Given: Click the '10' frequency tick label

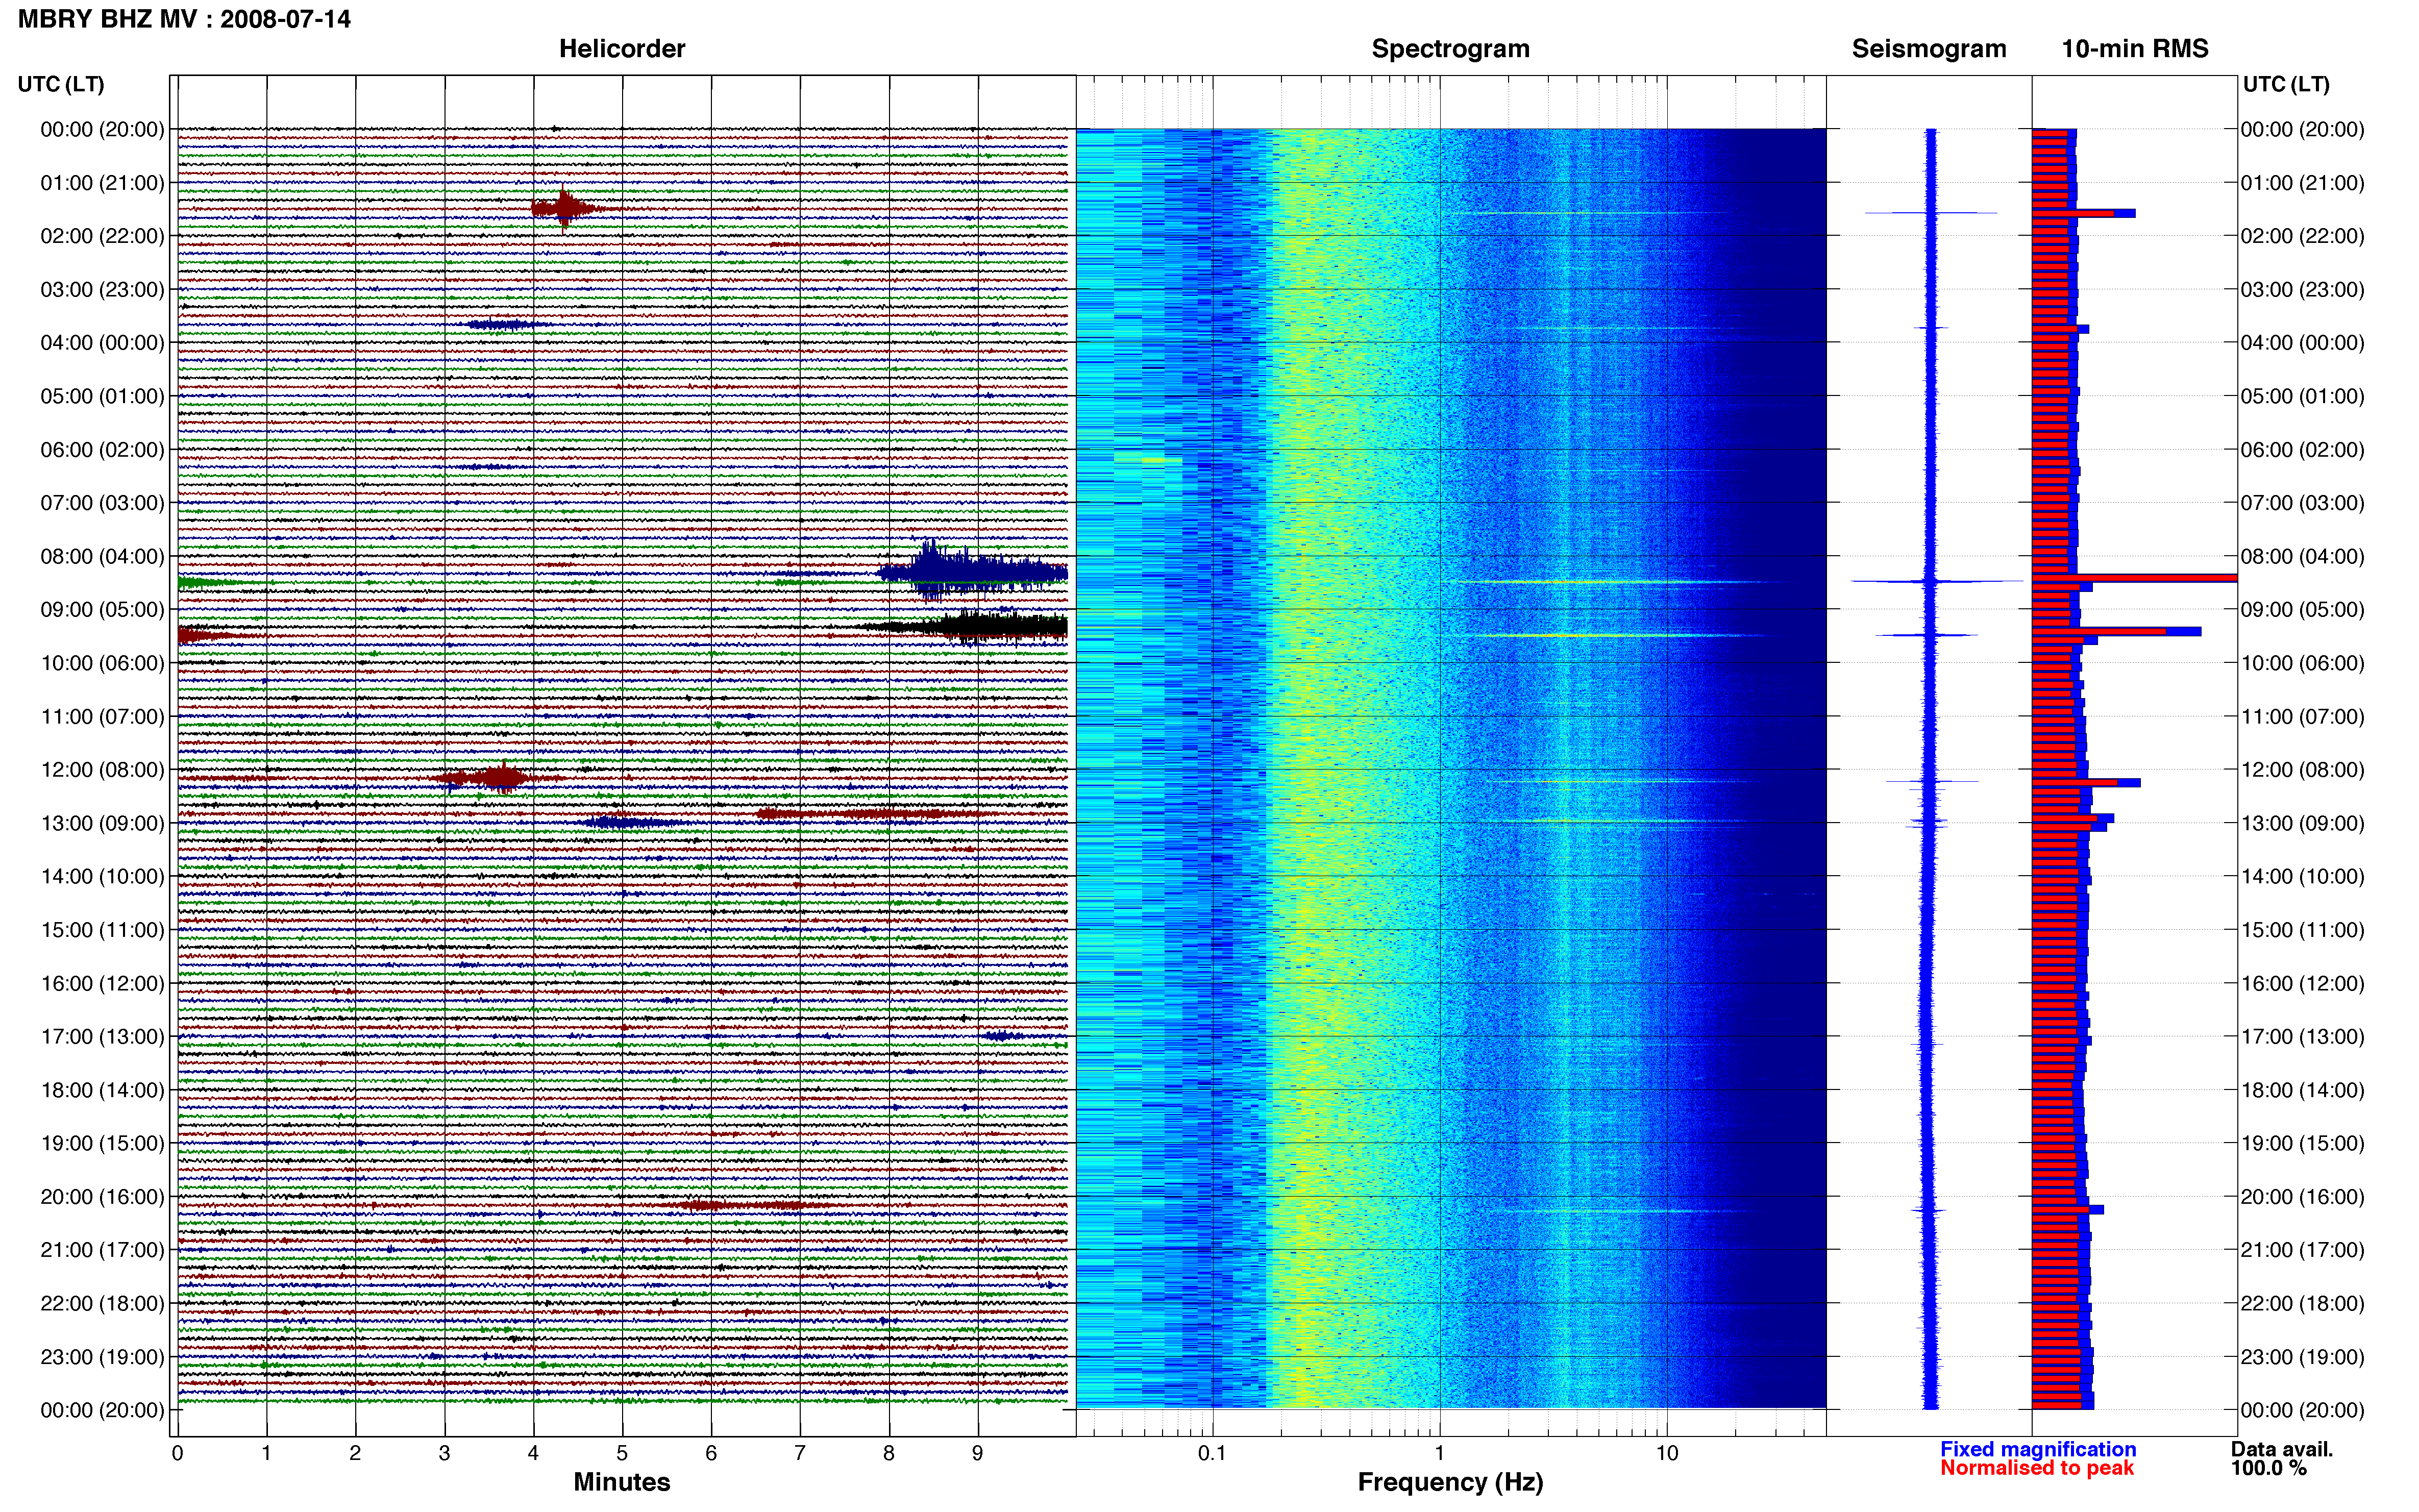Looking at the screenshot, I should point(1666,1453).
